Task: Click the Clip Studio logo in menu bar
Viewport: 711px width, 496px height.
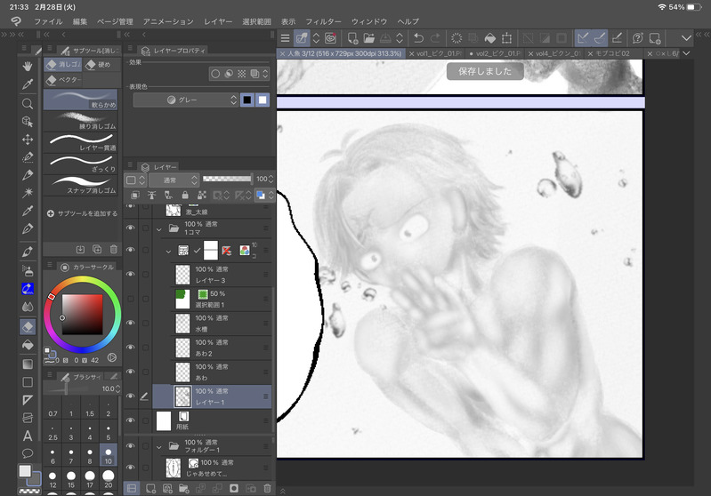Action: pos(16,21)
